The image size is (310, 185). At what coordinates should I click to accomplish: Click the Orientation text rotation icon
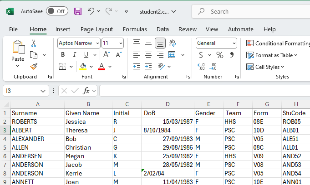coord(162,66)
